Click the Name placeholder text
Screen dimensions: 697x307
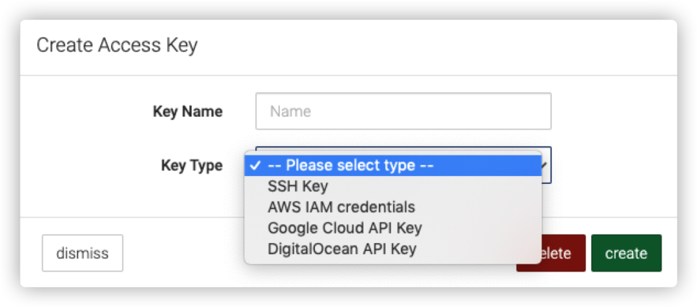[x=290, y=112]
